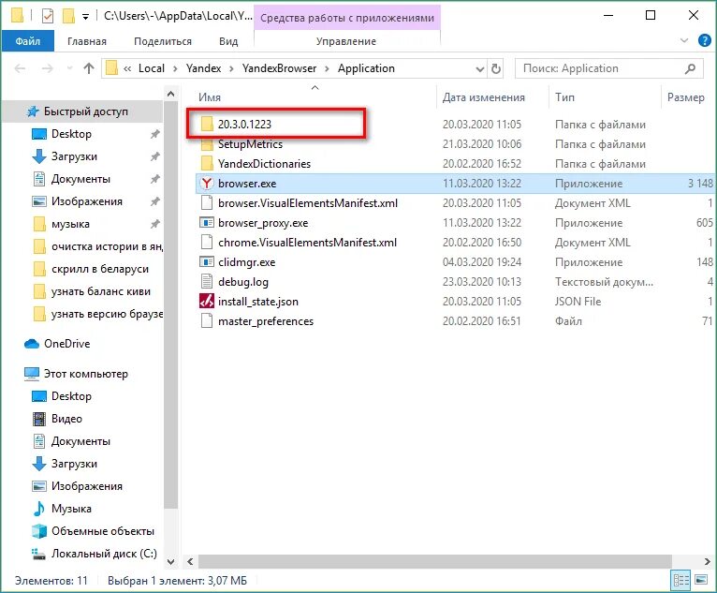Viewport: 717px width, 593px height.
Task: Switch to the Вид tab
Action: coord(228,41)
